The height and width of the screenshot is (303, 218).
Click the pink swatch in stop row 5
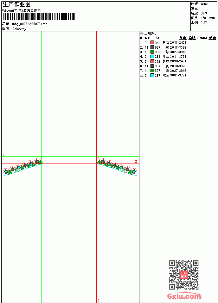(152, 61)
